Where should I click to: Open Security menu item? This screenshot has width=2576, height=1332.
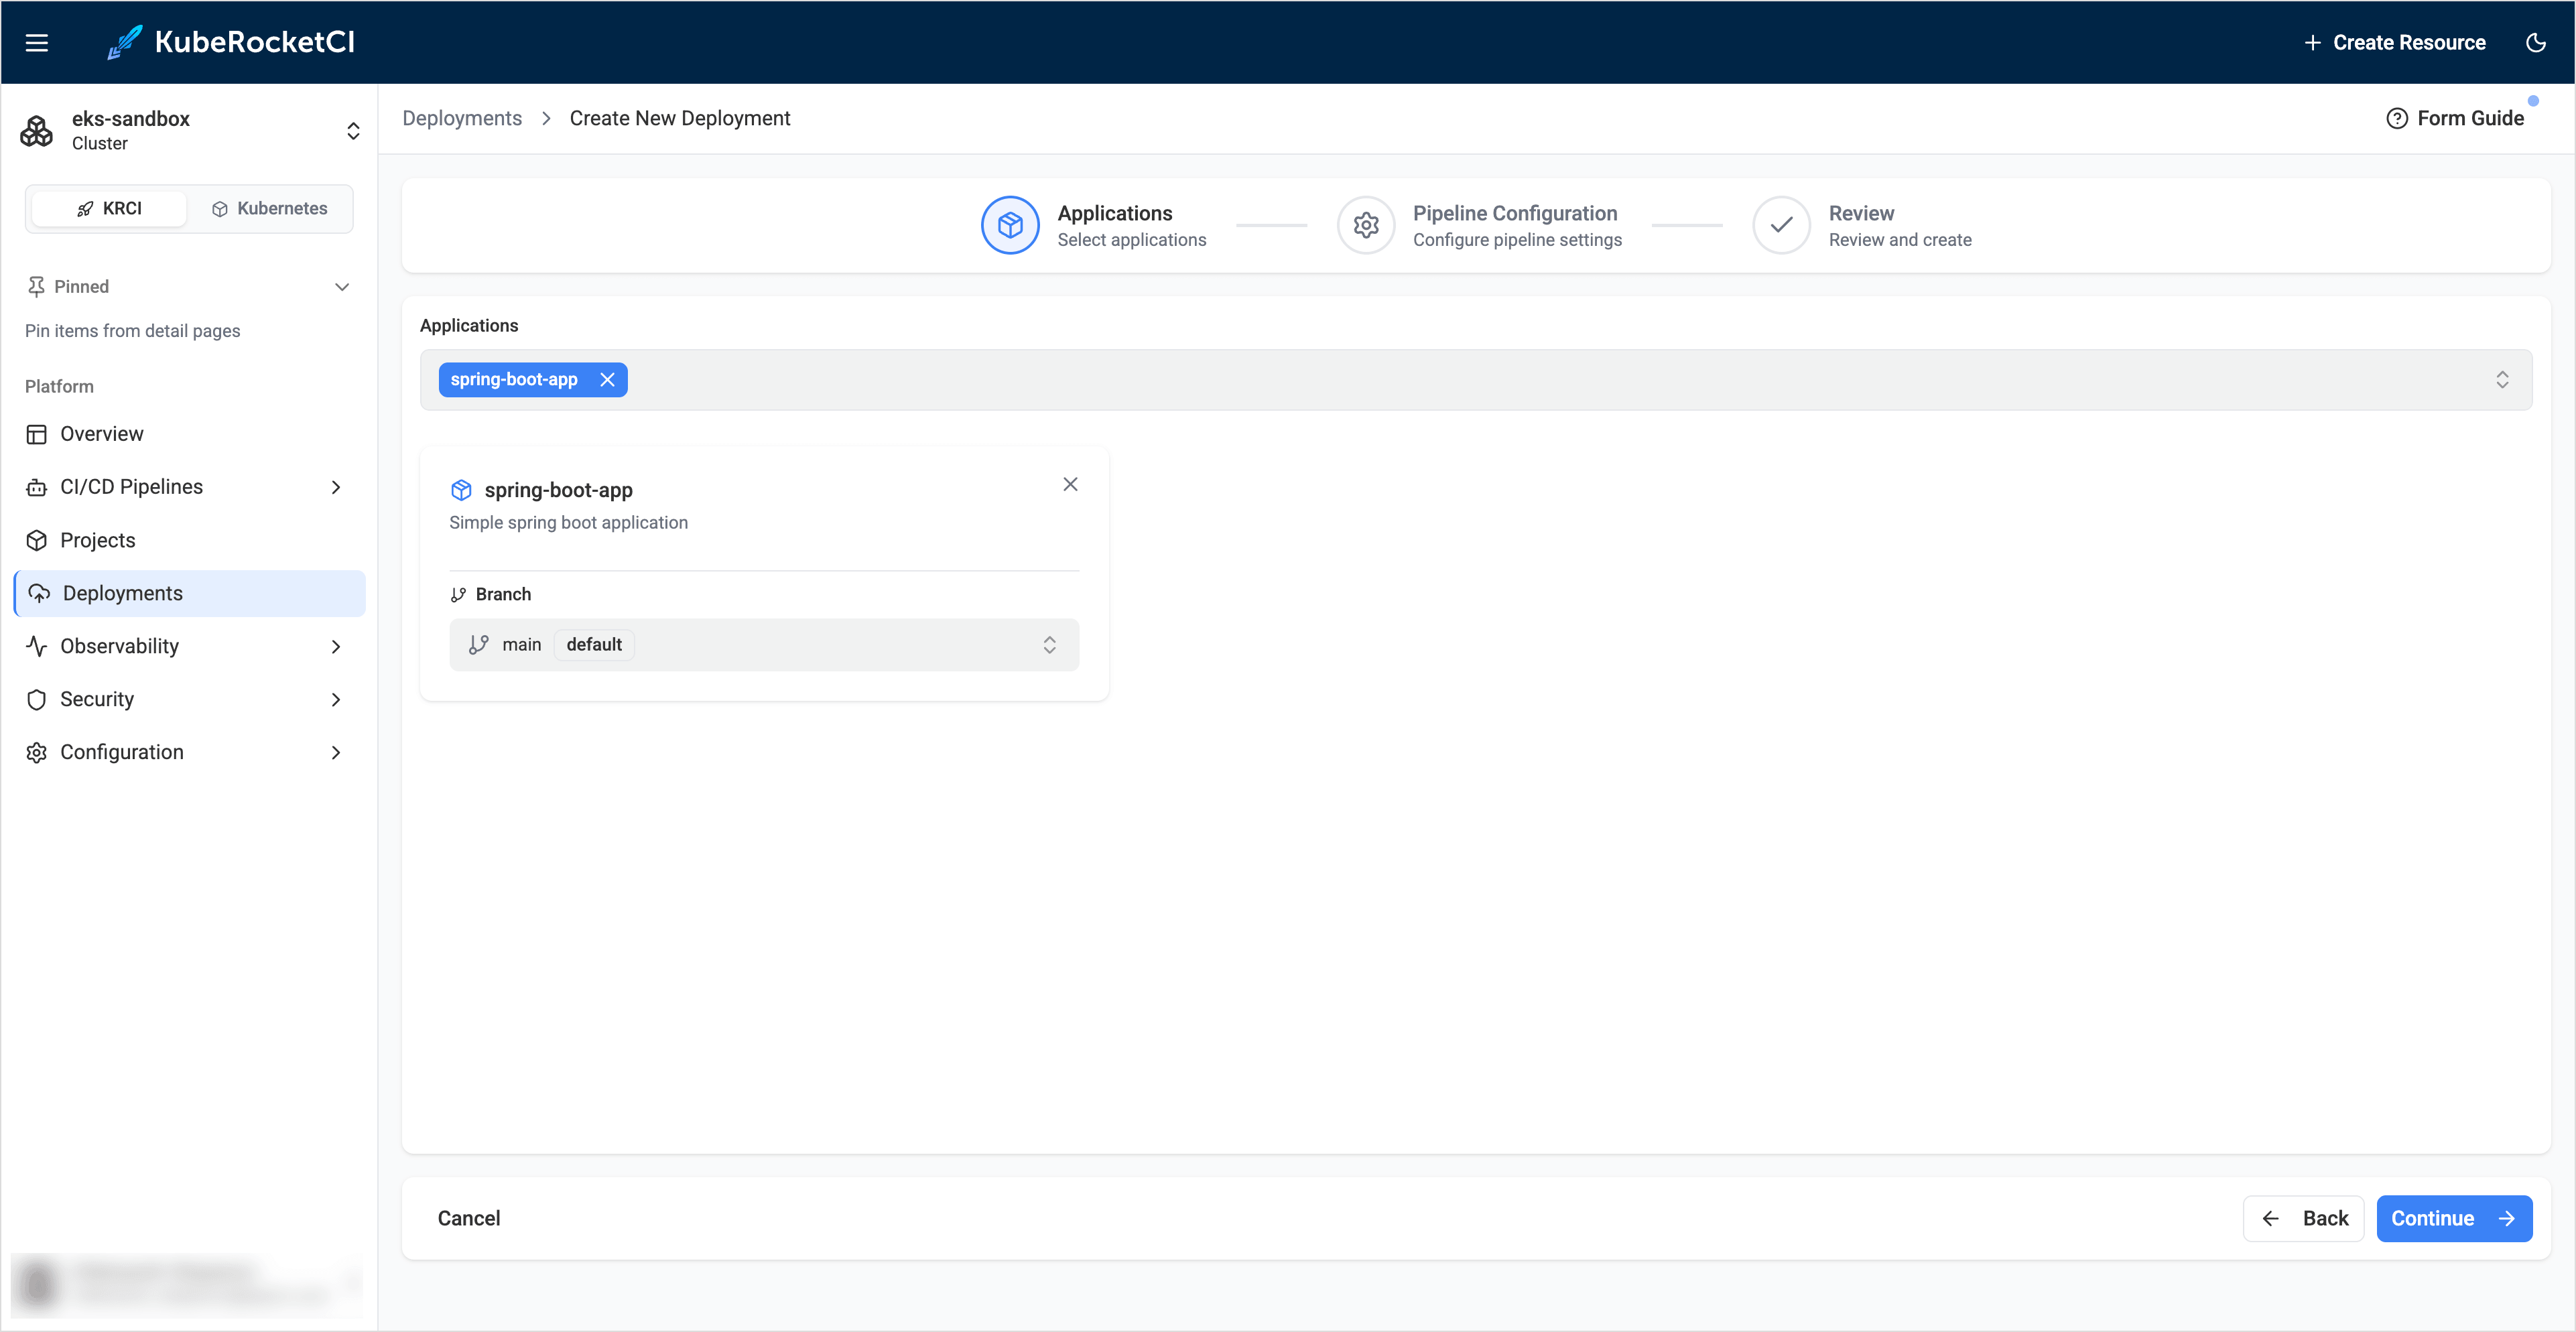(189, 699)
